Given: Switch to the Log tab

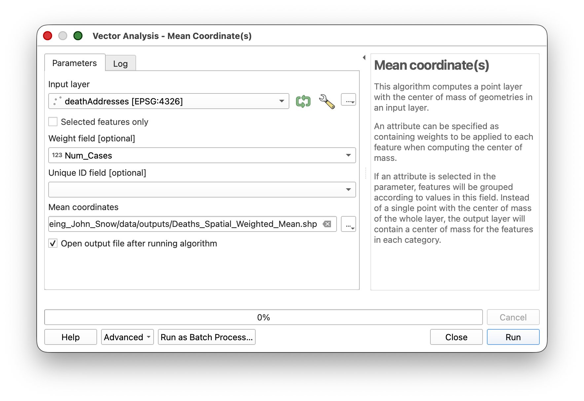Looking at the screenshot, I should [120, 63].
